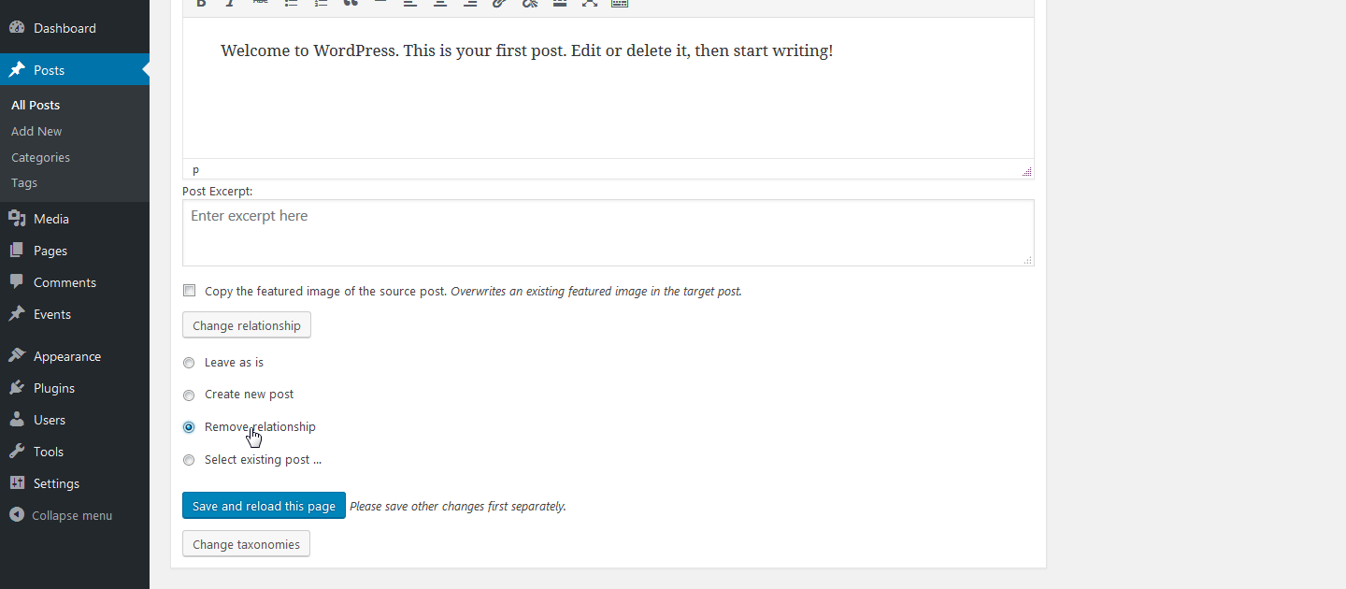Viewport: 1346px width, 589px height.
Task: Click the Tools wrench icon
Action: 17,452
